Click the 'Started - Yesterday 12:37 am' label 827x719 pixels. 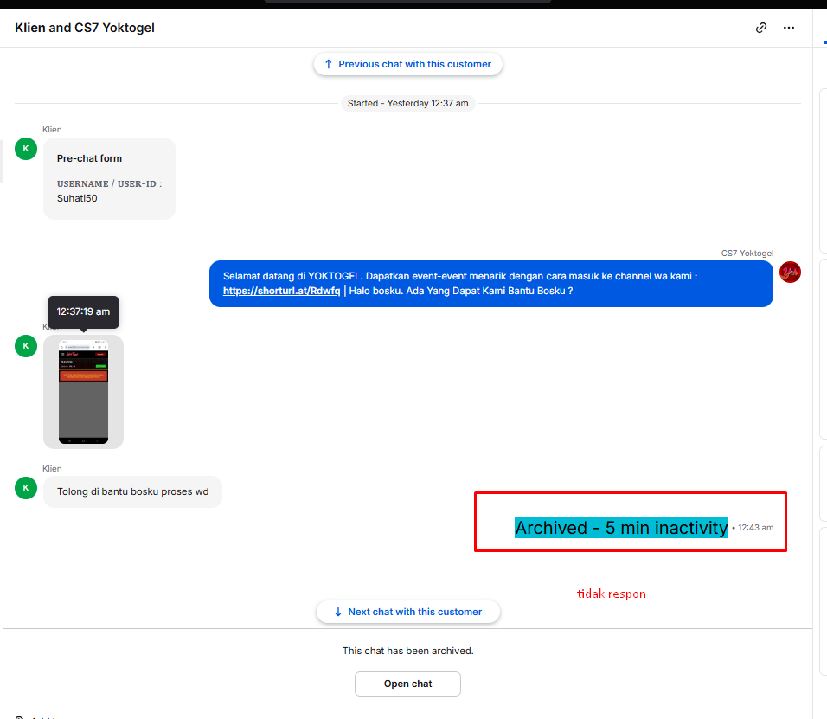(407, 103)
